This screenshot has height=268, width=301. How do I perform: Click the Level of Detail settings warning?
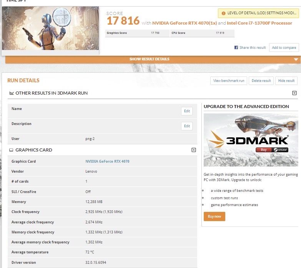pyautogui.click(x=258, y=13)
